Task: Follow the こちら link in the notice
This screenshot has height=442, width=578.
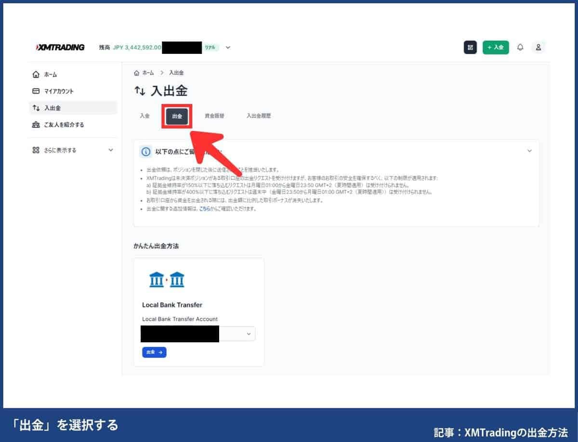Action: click(x=205, y=209)
